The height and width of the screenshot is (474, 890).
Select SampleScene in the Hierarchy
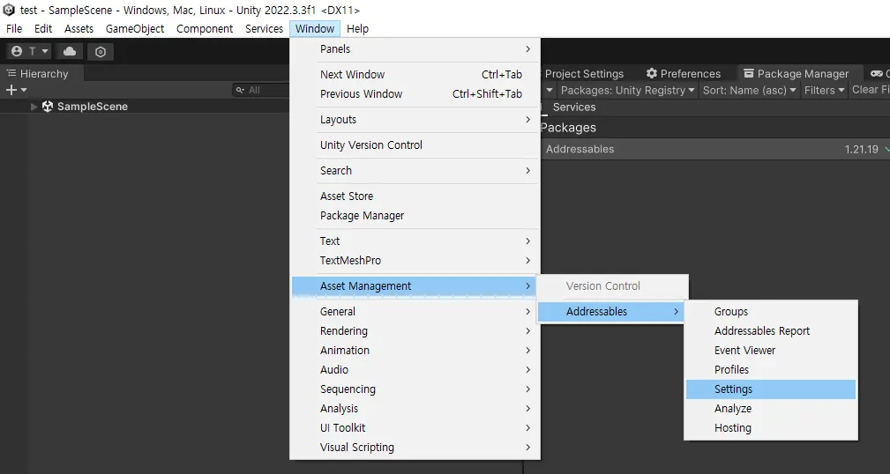click(x=92, y=107)
